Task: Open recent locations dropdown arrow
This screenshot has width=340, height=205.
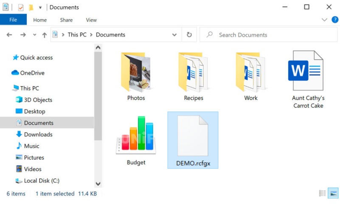Action: point(34,35)
